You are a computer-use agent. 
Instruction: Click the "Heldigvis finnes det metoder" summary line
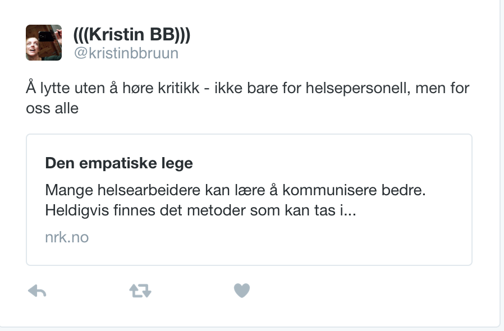200,210
